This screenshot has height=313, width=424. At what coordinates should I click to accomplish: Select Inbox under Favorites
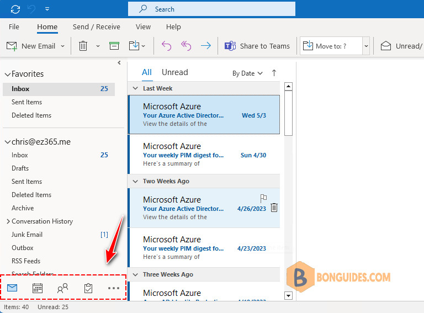[59, 89]
